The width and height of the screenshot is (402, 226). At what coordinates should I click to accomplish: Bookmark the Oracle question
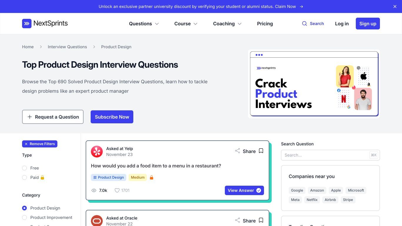point(261,220)
